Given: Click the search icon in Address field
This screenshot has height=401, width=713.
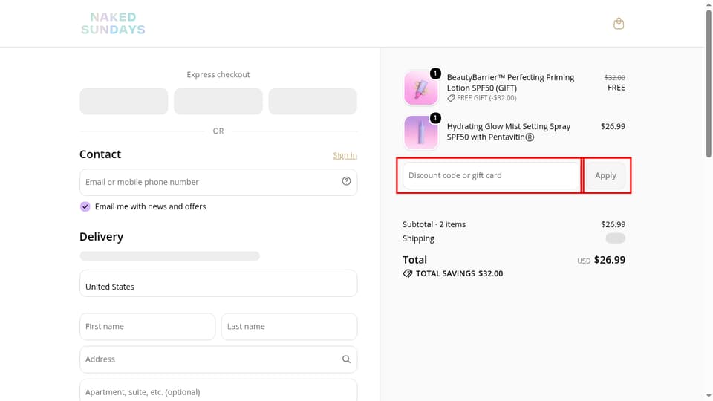Looking at the screenshot, I should 346,359.
